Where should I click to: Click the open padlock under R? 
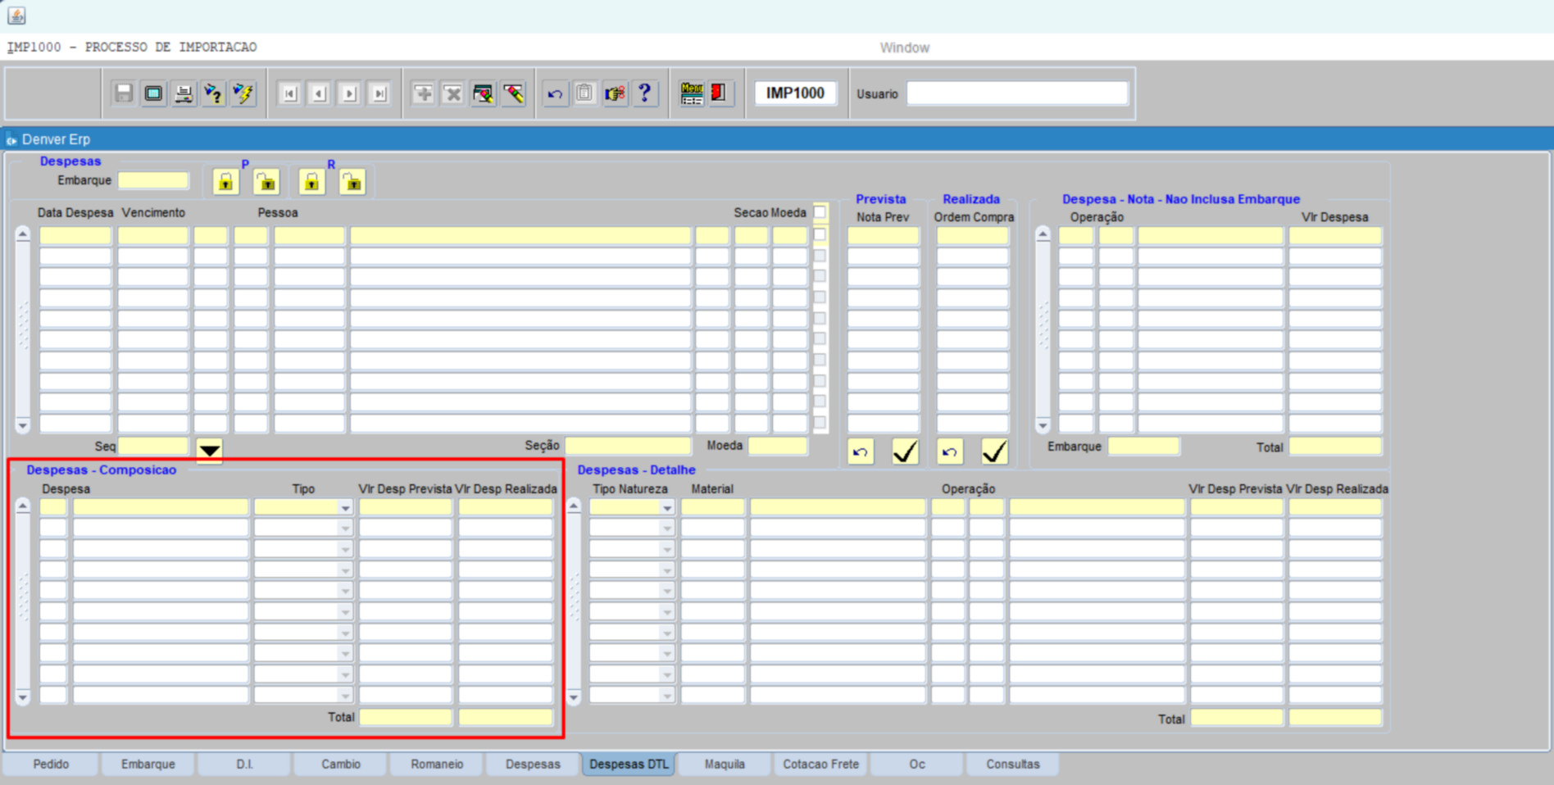[x=352, y=182]
